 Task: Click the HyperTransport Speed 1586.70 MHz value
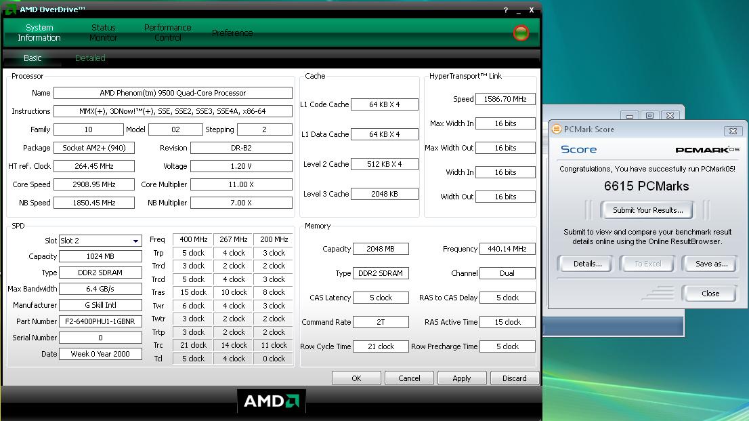click(x=505, y=99)
